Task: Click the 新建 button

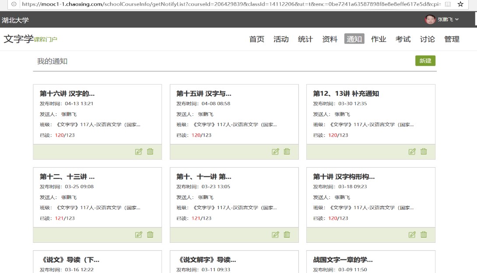Action: 425,61
